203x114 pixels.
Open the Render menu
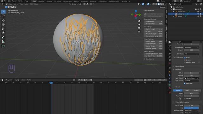click(x=14, y=1)
